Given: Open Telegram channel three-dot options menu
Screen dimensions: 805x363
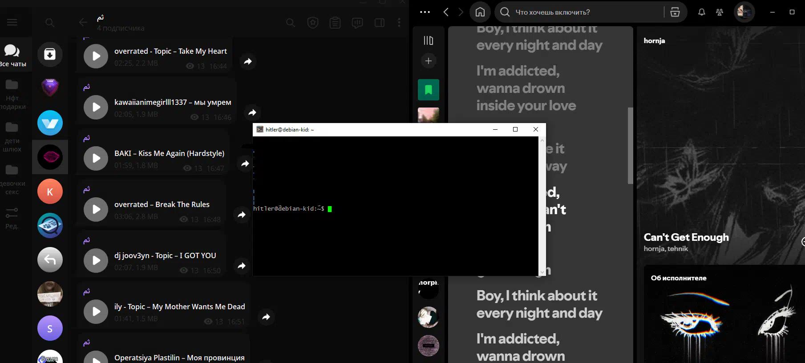Looking at the screenshot, I should coord(399,23).
